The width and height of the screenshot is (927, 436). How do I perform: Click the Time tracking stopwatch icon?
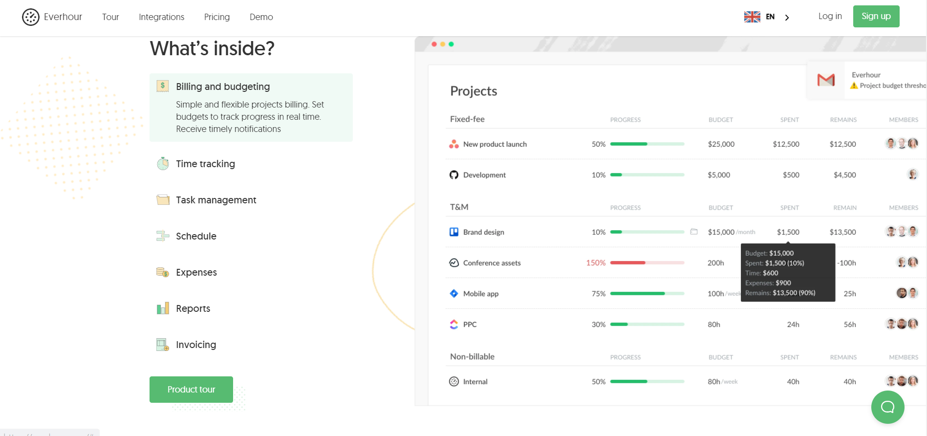pyautogui.click(x=163, y=163)
